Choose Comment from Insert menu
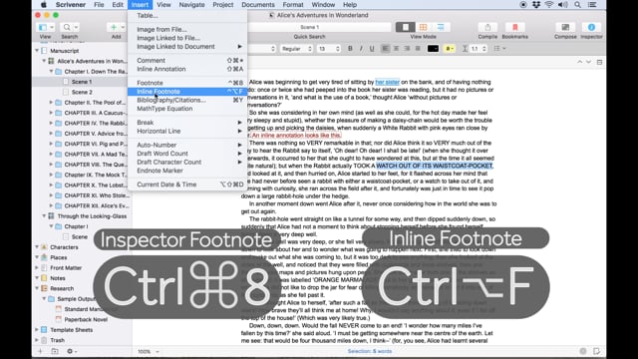 tap(187, 60)
